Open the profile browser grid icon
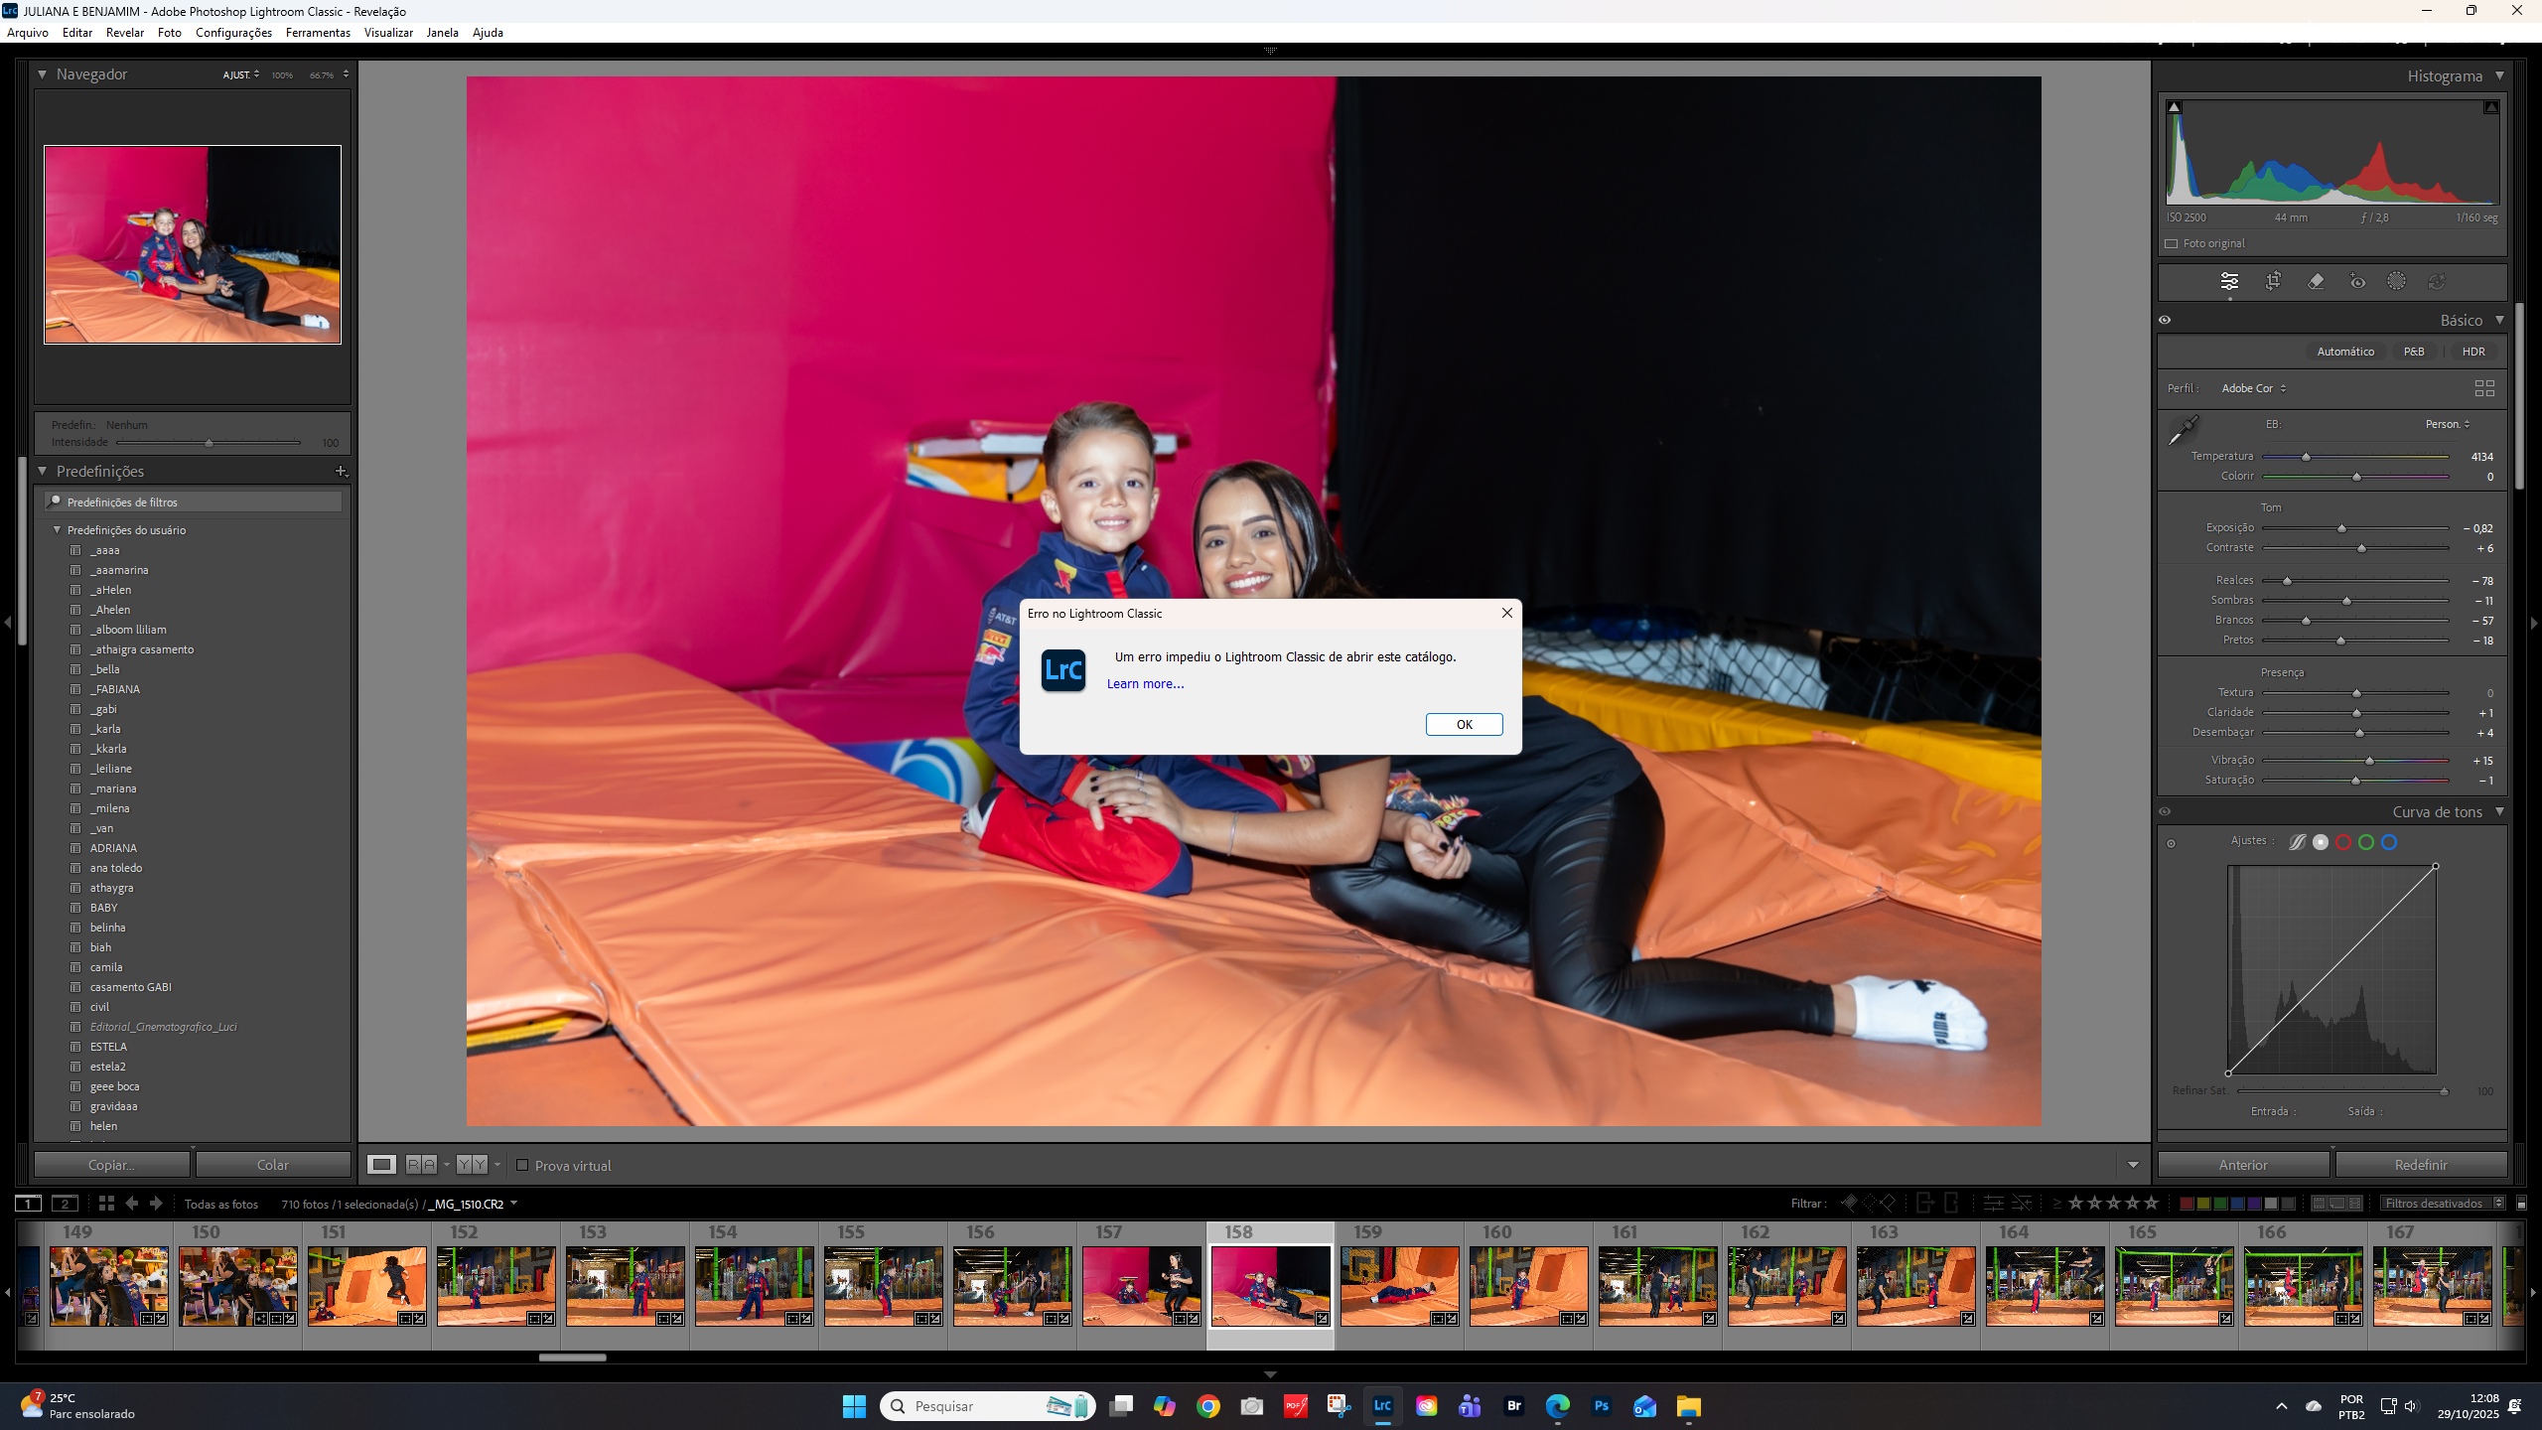Viewport: 2542px width, 1430px height. [x=2484, y=388]
